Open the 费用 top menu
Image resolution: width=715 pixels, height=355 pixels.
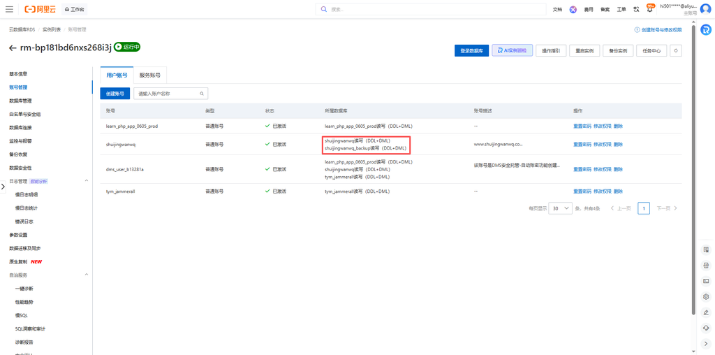pyautogui.click(x=589, y=9)
